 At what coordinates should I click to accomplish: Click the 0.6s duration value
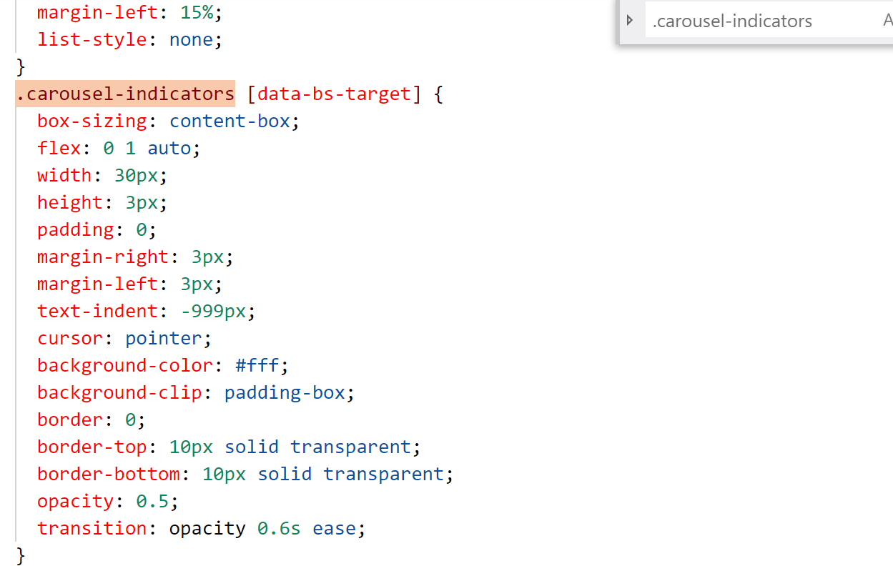pos(279,528)
